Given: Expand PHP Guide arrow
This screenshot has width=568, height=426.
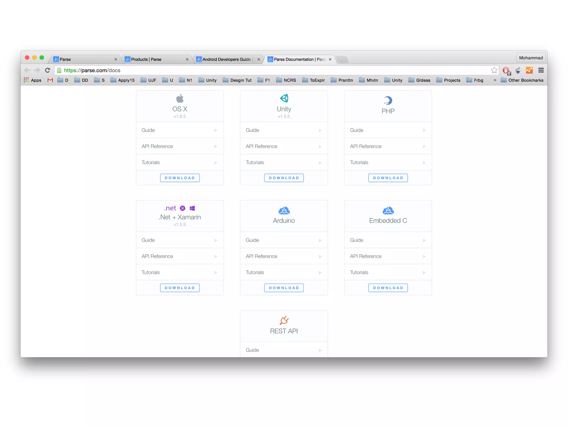Looking at the screenshot, I should tap(424, 130).
